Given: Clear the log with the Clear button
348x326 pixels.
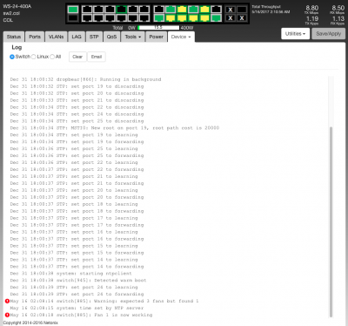Looking at the screenshot, I should tap(77, 57).
